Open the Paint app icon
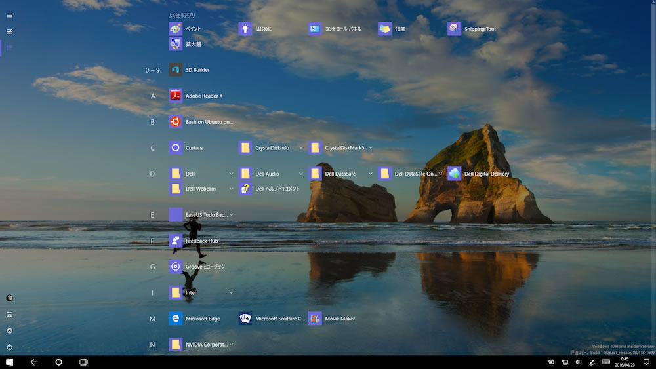This screenshot has height=369, width=656. (x=175, y=29)
